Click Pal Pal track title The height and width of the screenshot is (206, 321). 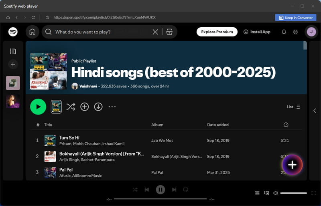(x=66, y=170)
